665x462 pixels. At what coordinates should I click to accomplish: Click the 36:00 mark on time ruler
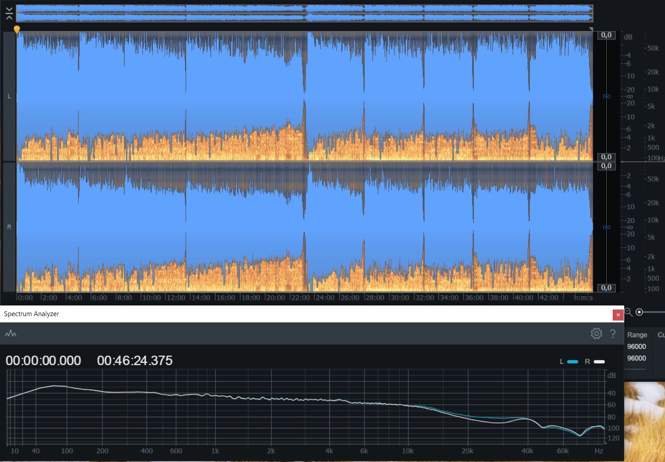tap(473, 298)
